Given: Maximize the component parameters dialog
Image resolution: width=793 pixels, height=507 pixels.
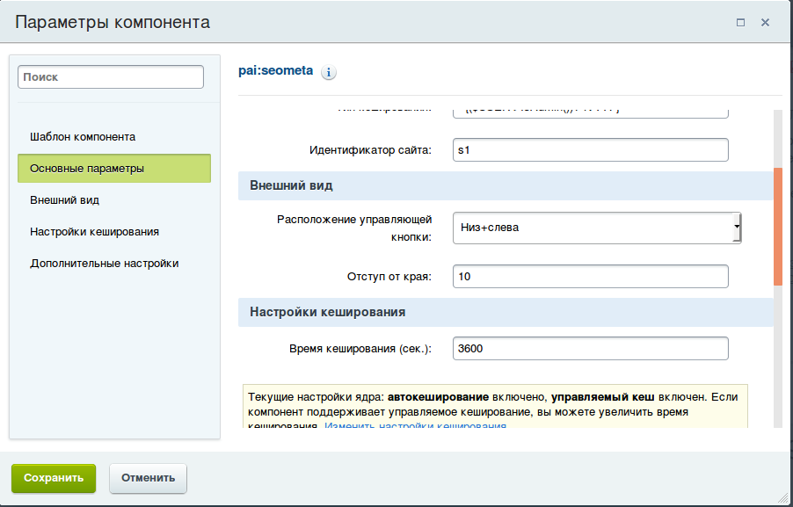Looking at the screenshot, I should point(741,22).
